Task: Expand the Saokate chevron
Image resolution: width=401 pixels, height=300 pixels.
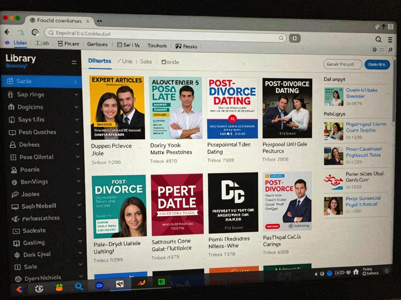Action: pyautogui.click(x=80, y=229)
